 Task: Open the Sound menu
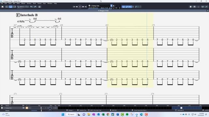tap(39, 4)
